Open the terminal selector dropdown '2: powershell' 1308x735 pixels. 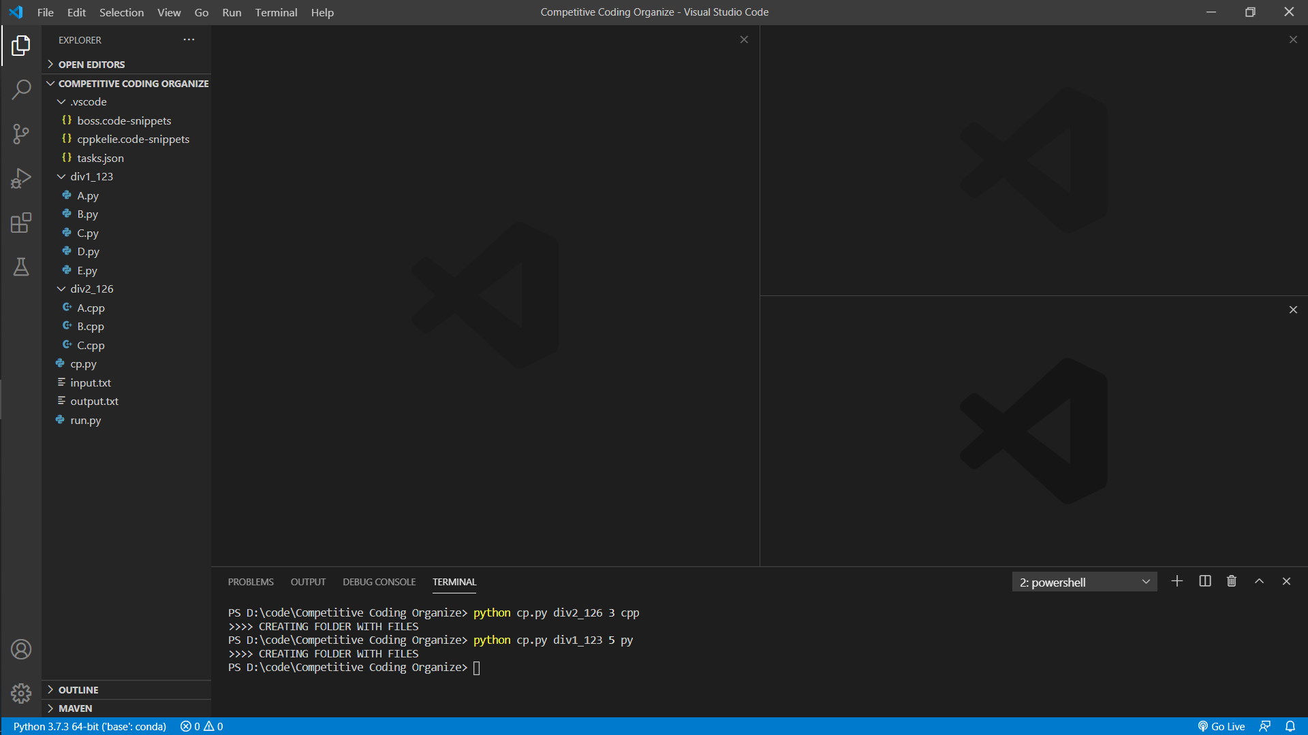(1085, 582)
